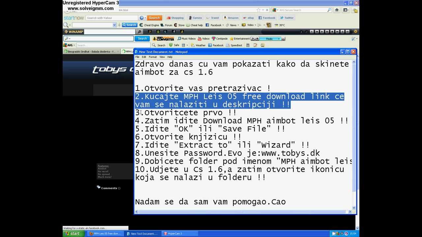Click the Winamp toolbar Twitter icon
The image size is (422, 237).
click(166, 32)
